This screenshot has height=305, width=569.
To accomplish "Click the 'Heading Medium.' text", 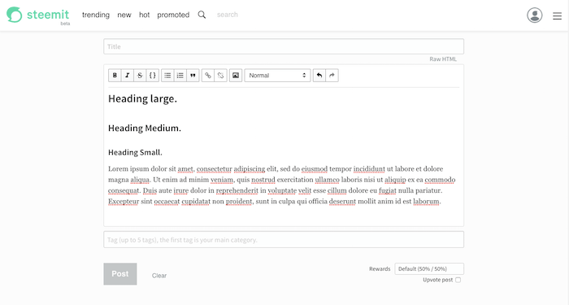I will coord(145,129).
